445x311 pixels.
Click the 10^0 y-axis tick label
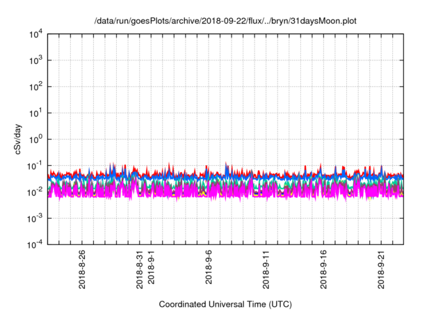point(36,139)
